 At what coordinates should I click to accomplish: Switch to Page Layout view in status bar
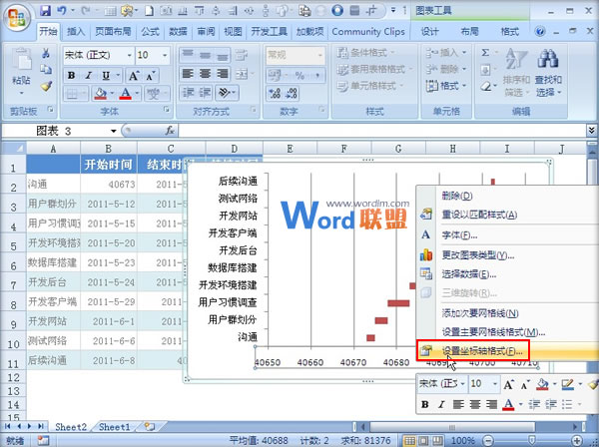click(x=424, y=441)
